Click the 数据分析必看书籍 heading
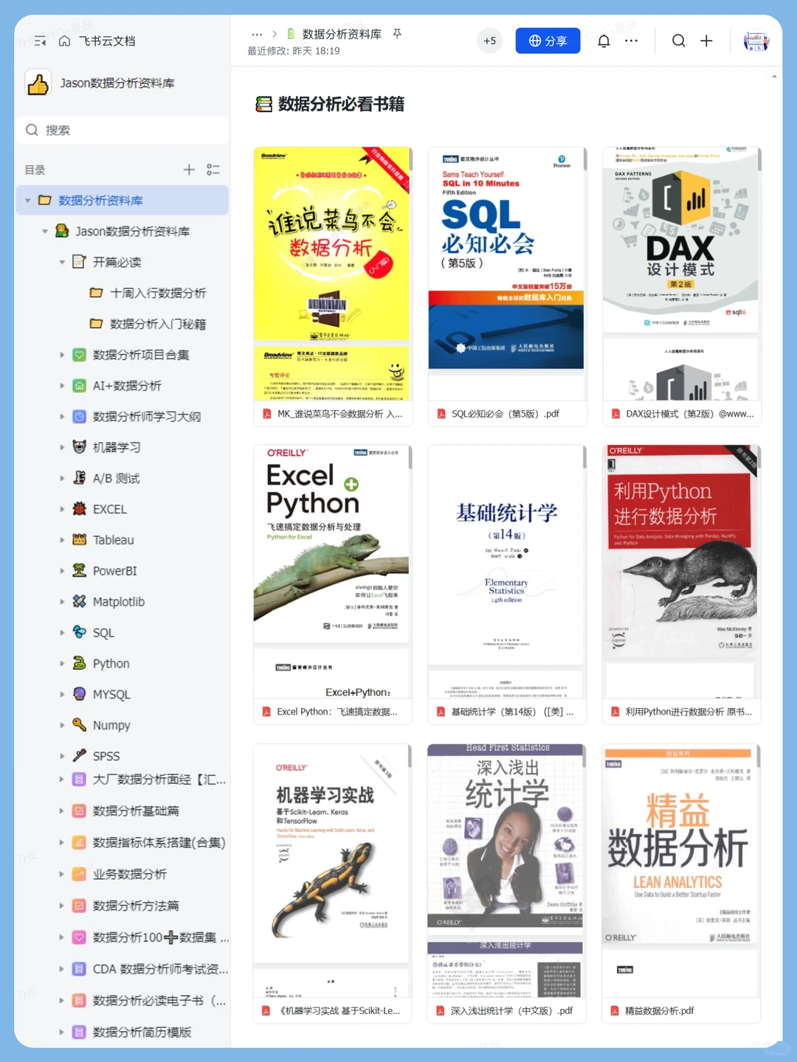The width and height of the screenshot is (797, 1062). coord(341,105)
